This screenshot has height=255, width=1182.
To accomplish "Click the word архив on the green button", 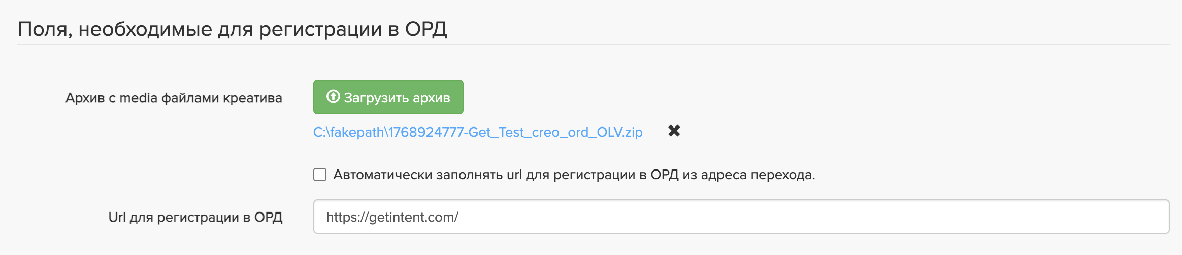I will click(431, 98).
